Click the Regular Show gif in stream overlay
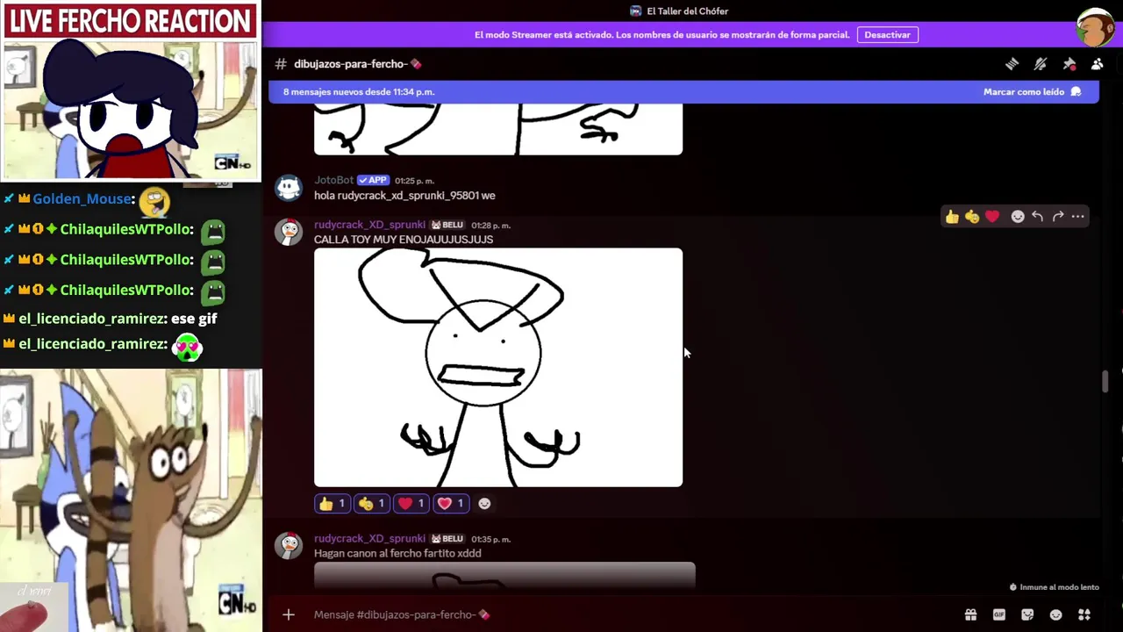This screenshot has height=632, width=1123. click(131, 500)
